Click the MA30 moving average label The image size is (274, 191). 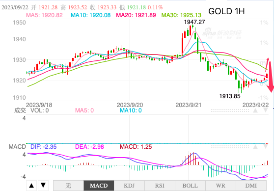pyautogui.click(x=181, y=15)
